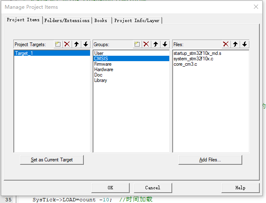Open the Folders/Extensions tab

pos(67,20)
